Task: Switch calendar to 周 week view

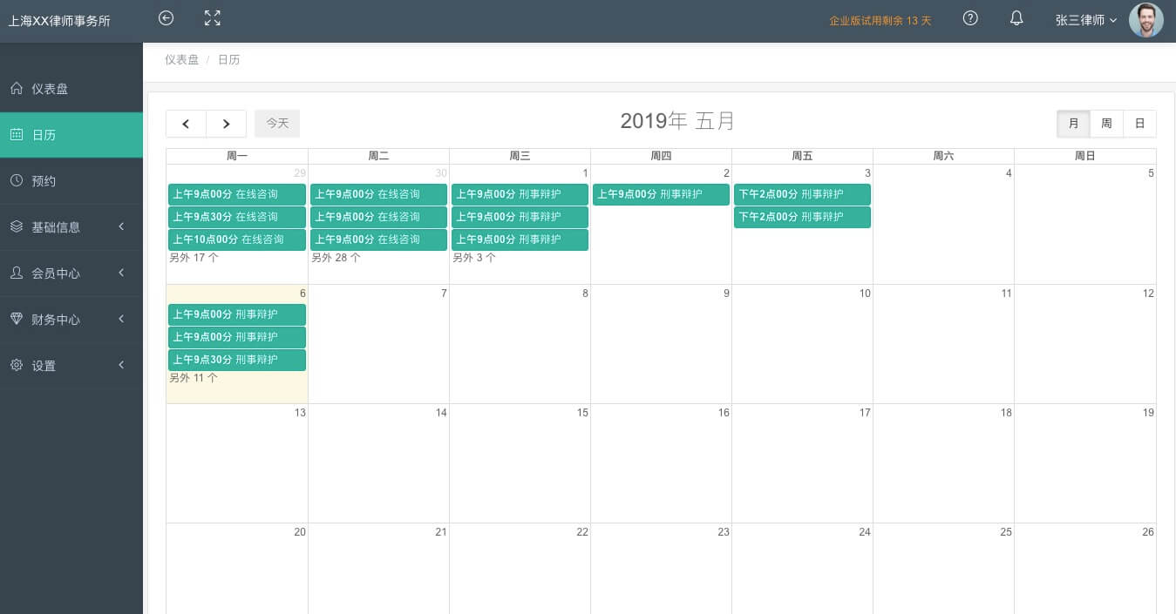Action: (1106, 124)
